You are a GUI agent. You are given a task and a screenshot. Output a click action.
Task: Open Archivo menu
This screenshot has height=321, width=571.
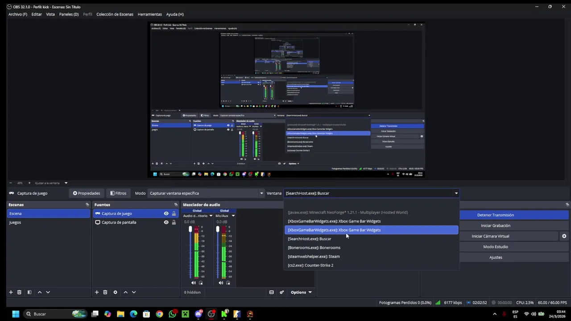pos(18,14)
